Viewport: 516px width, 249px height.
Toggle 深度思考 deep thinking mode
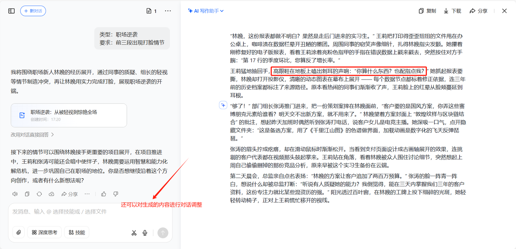(x=44, y=232)
